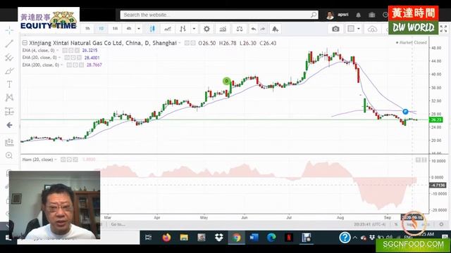Collapse the indicator legend toggle box
This screenshot has height=253, width=451.
[x=25, y=43]
